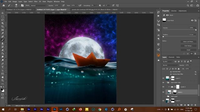Switch to the Adjustments tab
The image size is (200, 112).
(x=182, y=11)
